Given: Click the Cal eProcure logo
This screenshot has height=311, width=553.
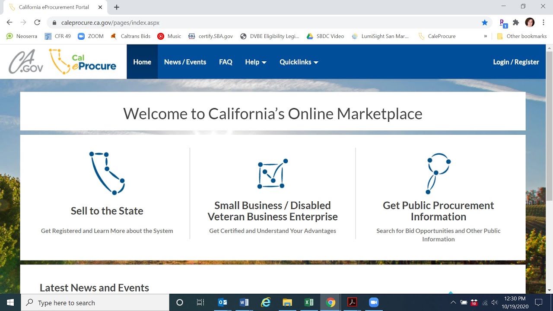Looking at the screenshot, I should tap(83, 62).
